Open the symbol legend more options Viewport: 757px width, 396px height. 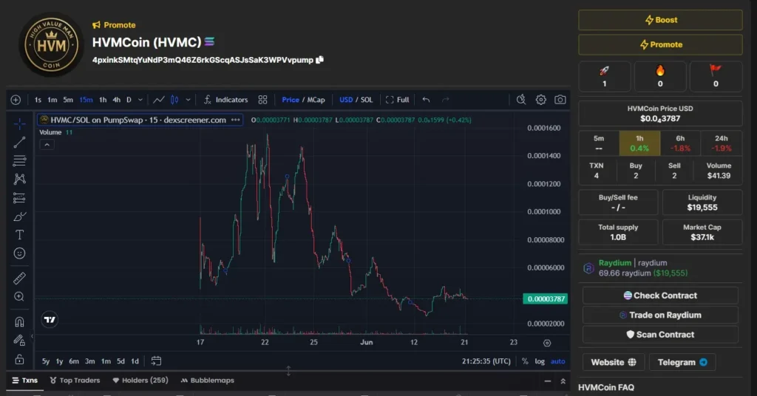coord(236,120)
